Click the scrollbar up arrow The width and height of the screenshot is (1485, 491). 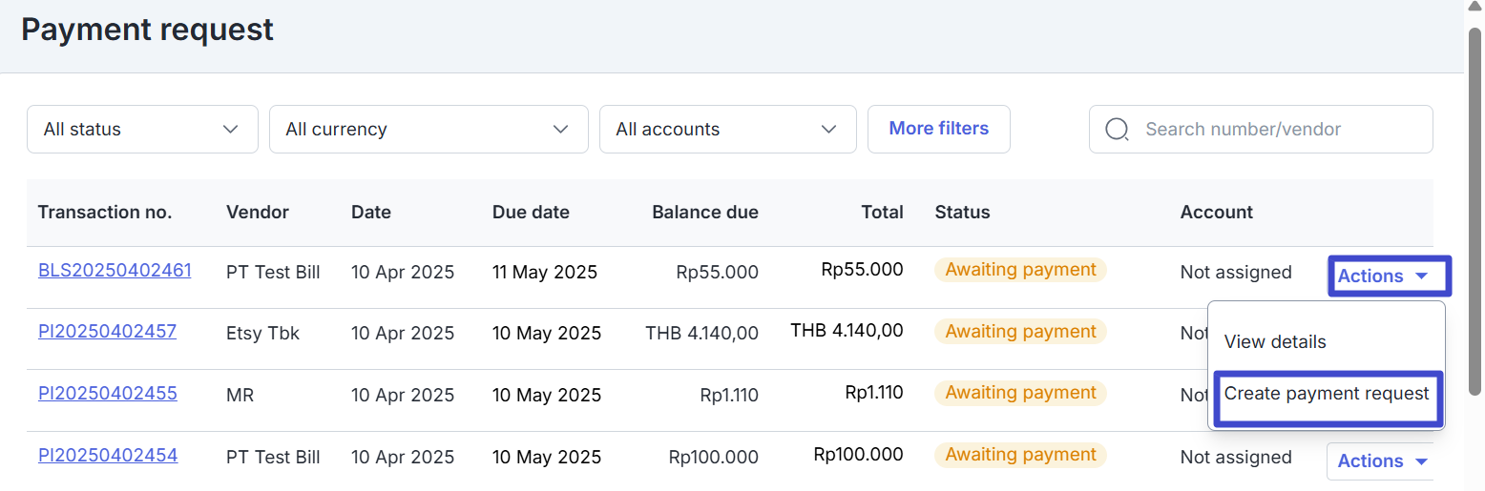point(1475,7)
